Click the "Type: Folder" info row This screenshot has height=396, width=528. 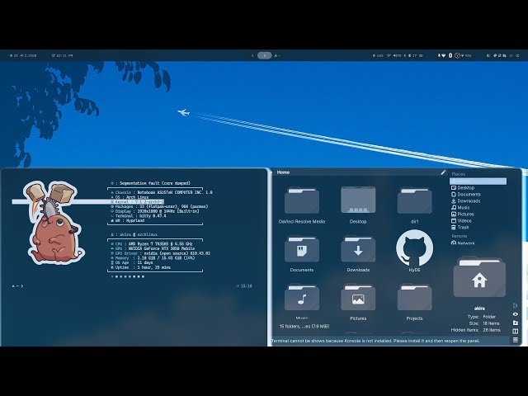[482, 317]
